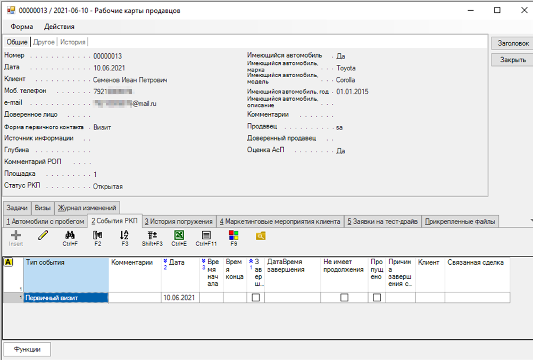Click the Ctrl+F11 list view icon
The height and width of the screenshot is (360, 533).
tap(206, 235)
